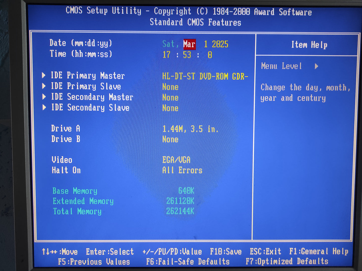Click the triangle next to IDE Secondary Master
The height and width of the screenshot is (271, 362).
44,97
